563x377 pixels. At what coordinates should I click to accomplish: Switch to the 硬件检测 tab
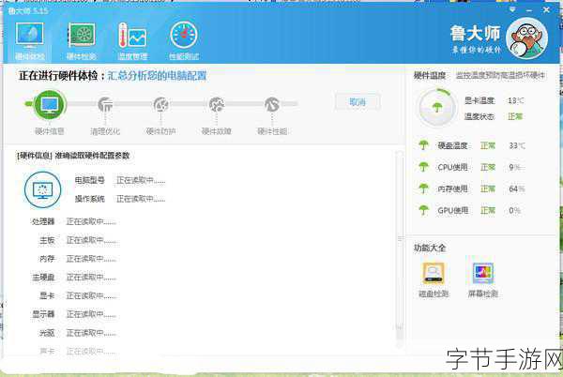tap(82, 41)
